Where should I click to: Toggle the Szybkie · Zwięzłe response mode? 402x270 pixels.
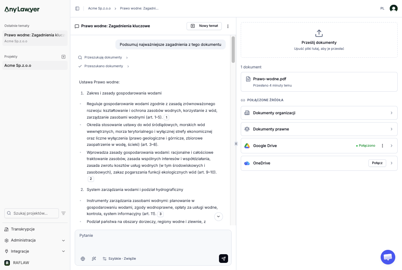pyautogui.click(x=119, y=259)
